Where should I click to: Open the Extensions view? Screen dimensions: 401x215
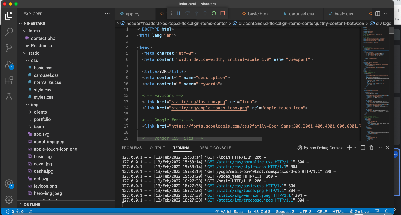(9, 81)
